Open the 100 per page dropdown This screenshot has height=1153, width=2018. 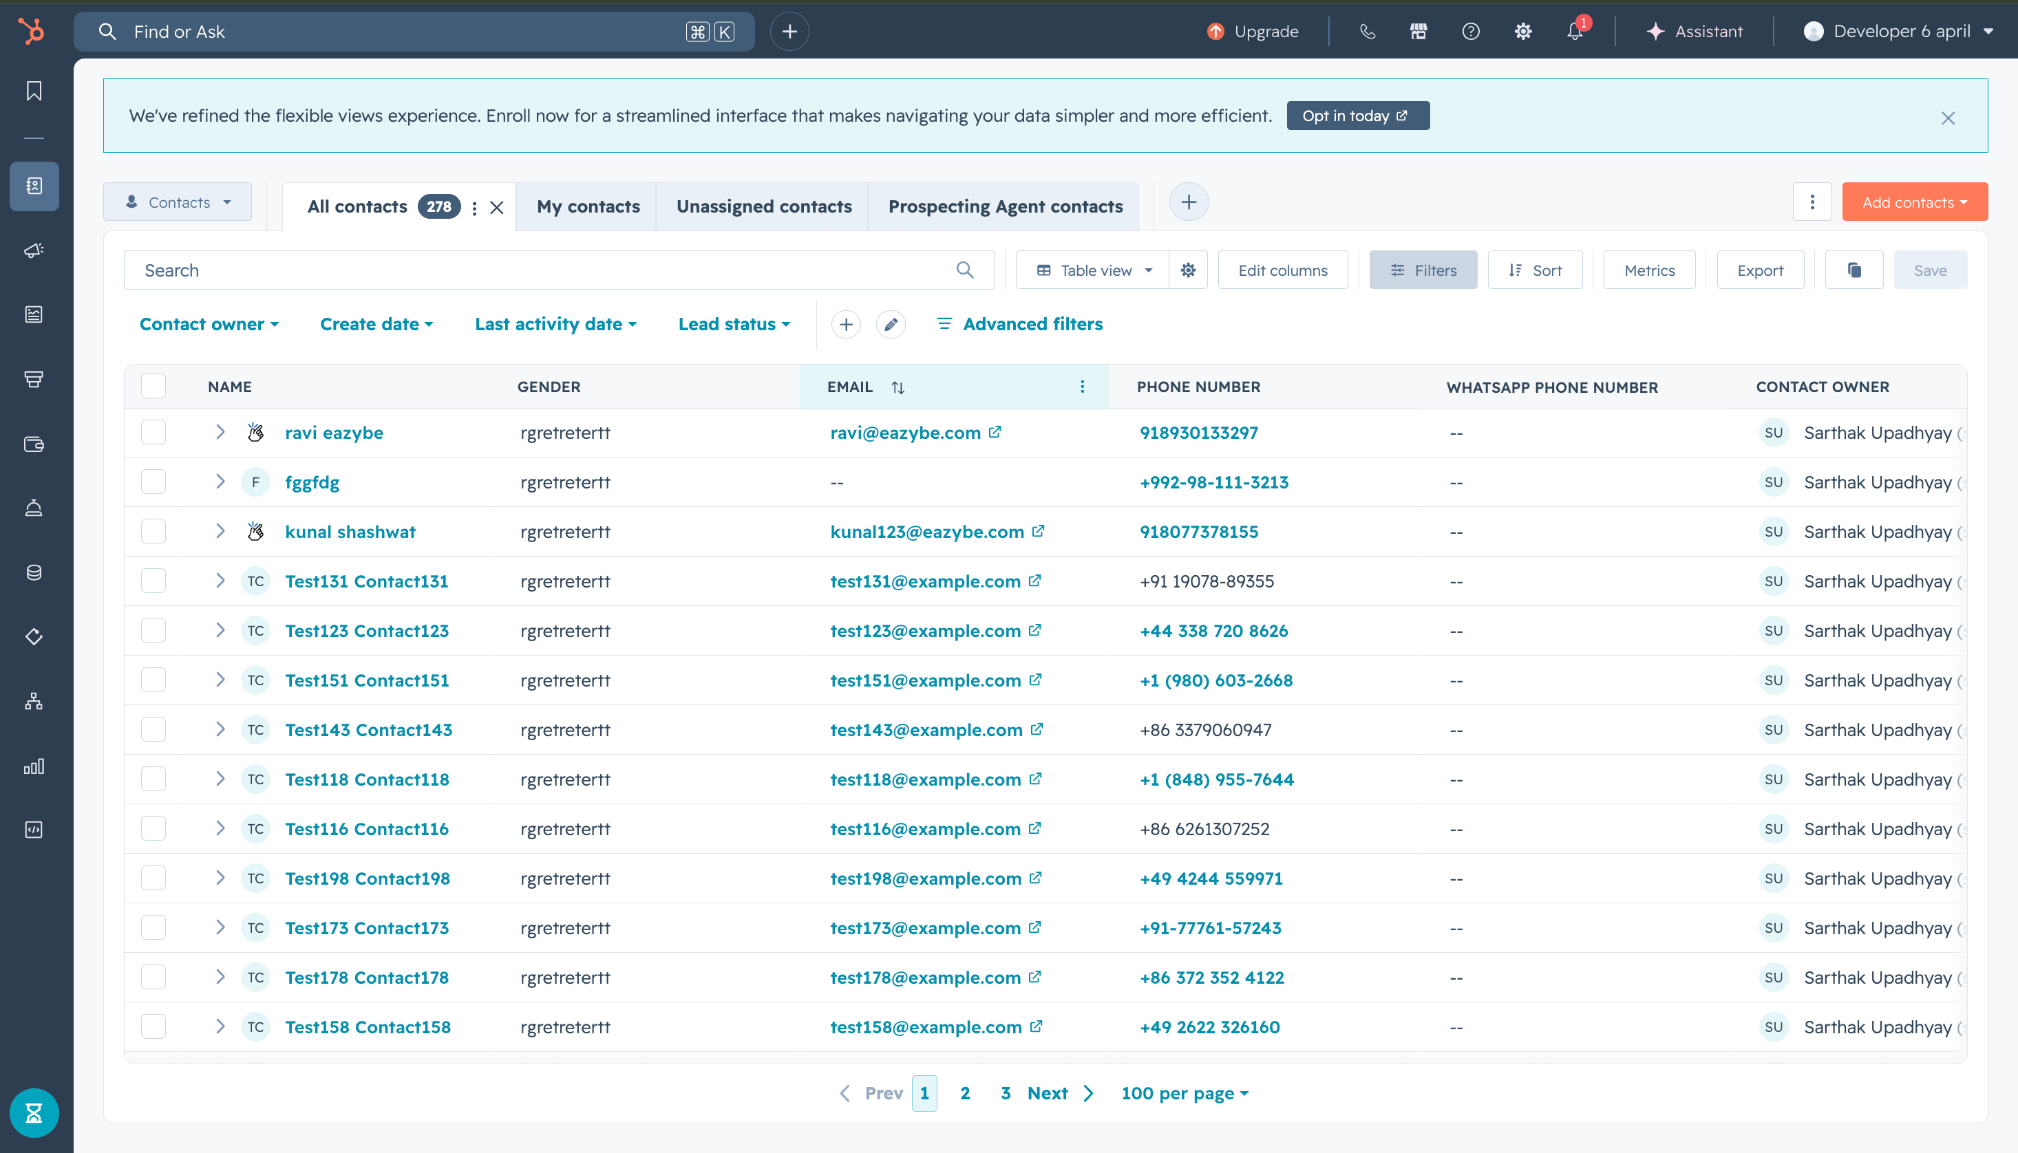pyautogui.click(x=1185, y=1094)
